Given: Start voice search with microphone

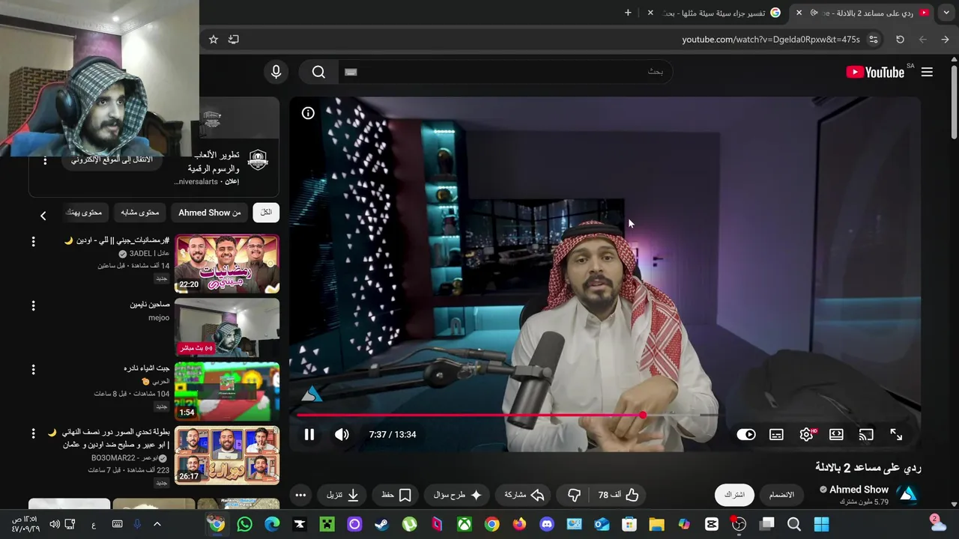Looking at the screenshot, I should (x=276, y=72).
